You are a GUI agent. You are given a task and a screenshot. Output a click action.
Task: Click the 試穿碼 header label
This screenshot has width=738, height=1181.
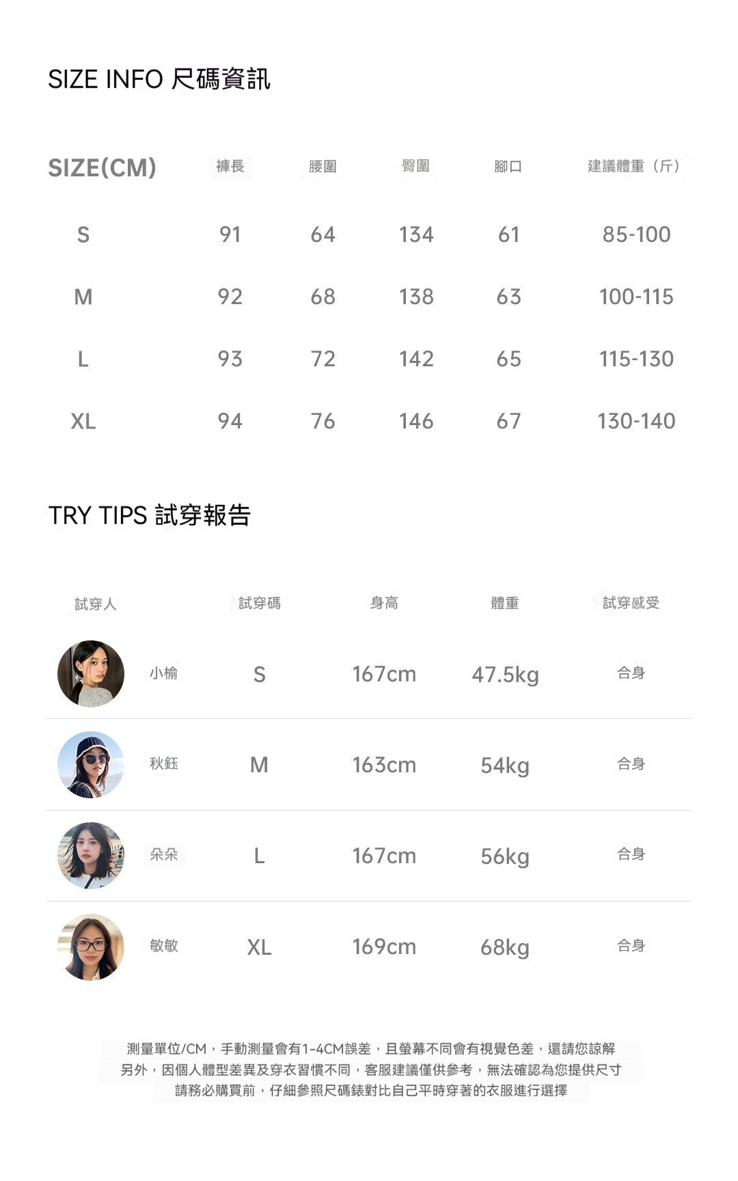pos(259,603)
